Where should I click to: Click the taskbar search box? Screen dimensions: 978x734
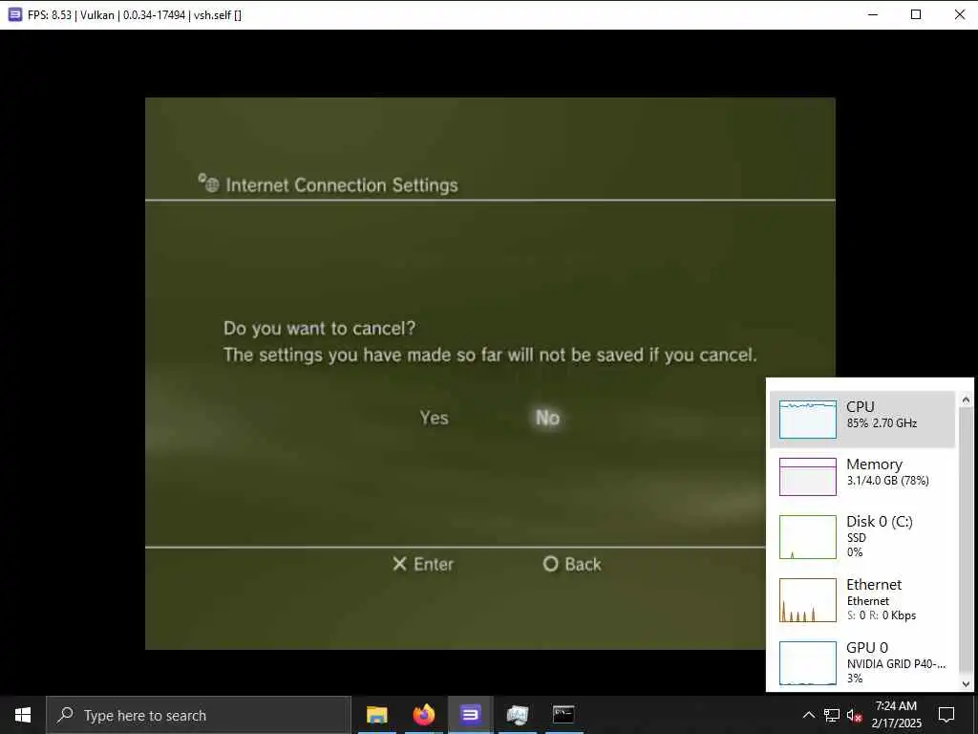[x=199, y=715]
